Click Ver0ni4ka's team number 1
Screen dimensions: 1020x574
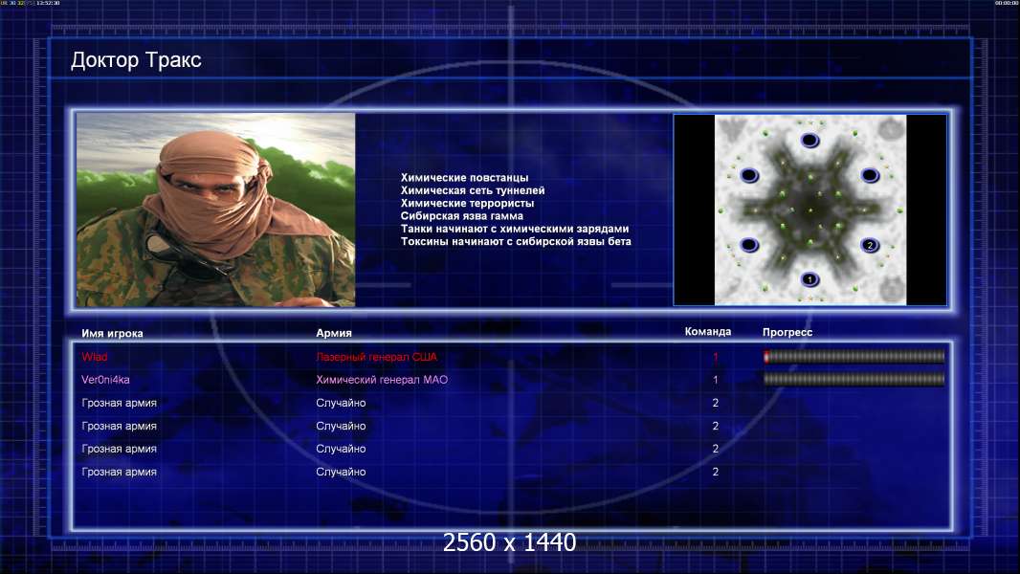pyautogui.click(x=715, y=380)
